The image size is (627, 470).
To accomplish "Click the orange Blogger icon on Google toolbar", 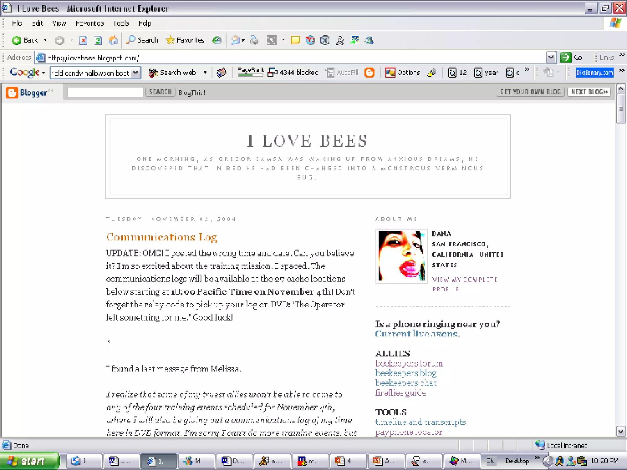I will [x=370, y=73].
